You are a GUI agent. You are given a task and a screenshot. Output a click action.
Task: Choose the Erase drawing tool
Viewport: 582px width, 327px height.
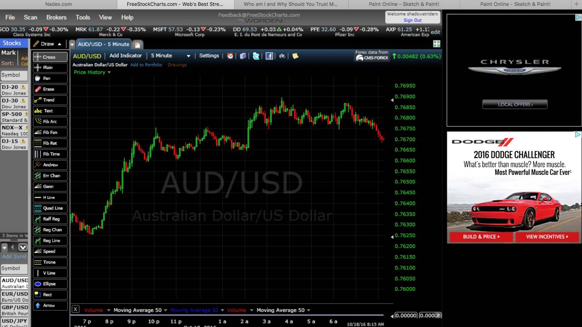click(x=50, y=89)
